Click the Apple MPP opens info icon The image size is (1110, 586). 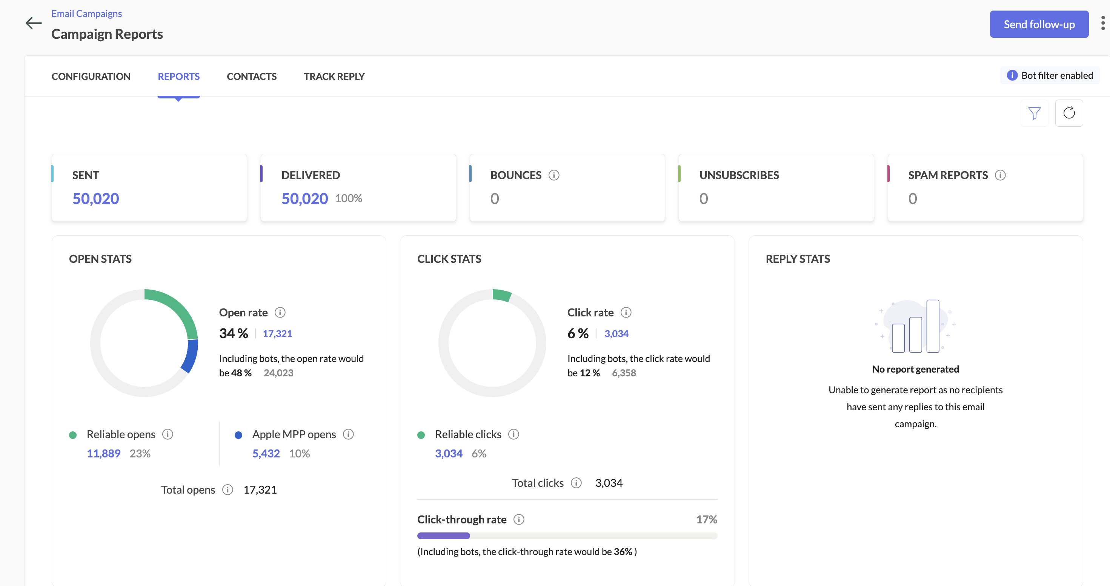point(348,434)
